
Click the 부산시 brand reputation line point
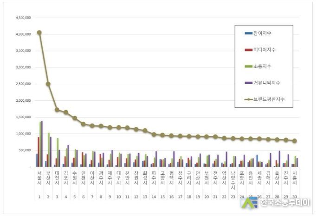[48, 84]
